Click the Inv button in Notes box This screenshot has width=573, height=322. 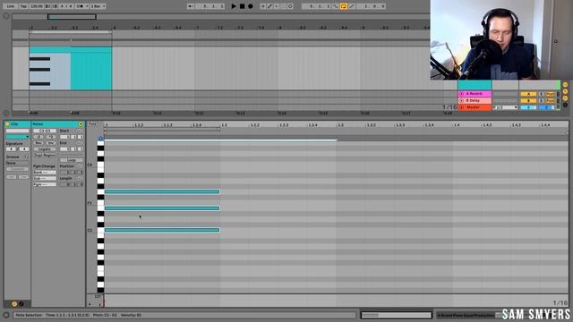click(x=51, y=143)
